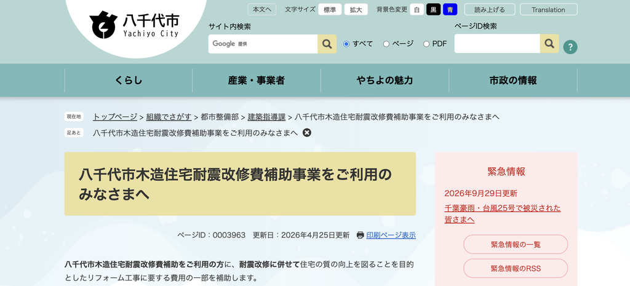The width and height of the screenshot is (630, 286).
Task: Open the 足あと history page link
Action: pos(195,133)
